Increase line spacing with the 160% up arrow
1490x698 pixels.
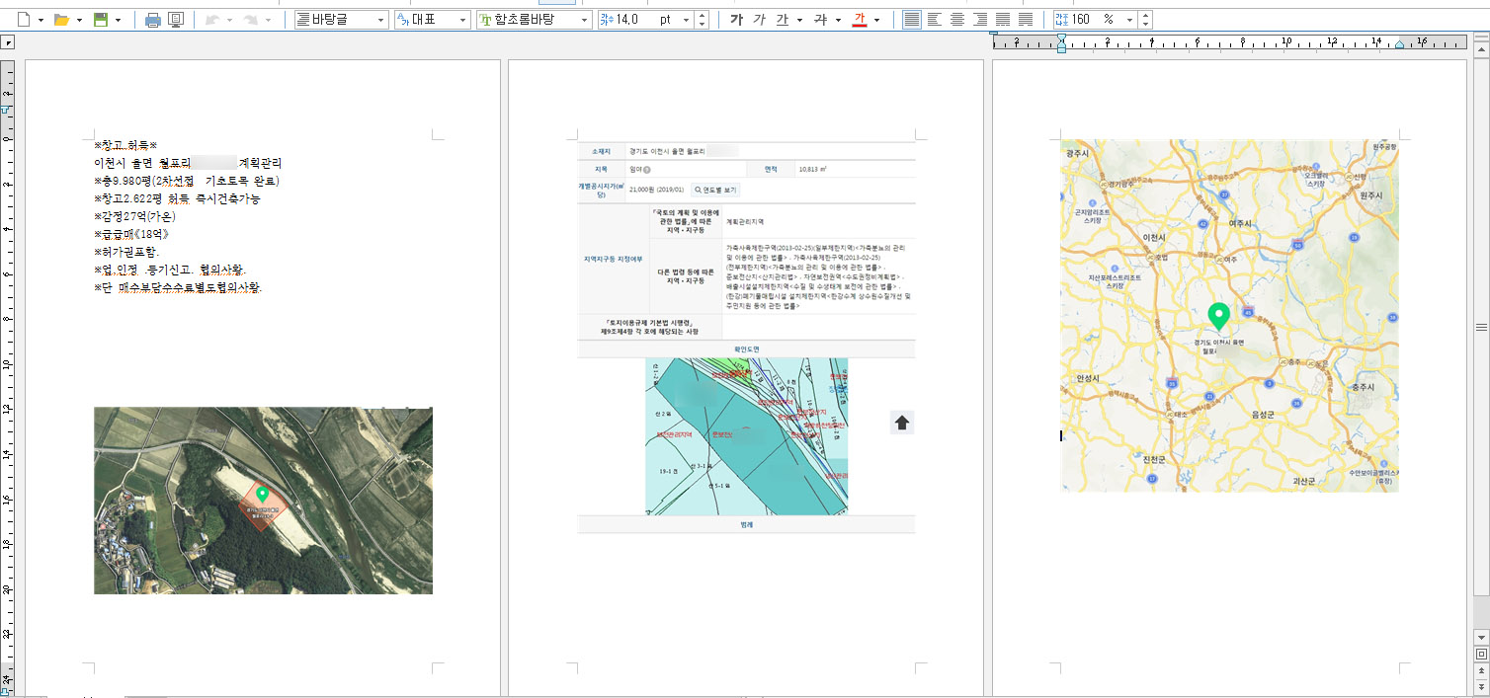click(x=1144, y=16)
